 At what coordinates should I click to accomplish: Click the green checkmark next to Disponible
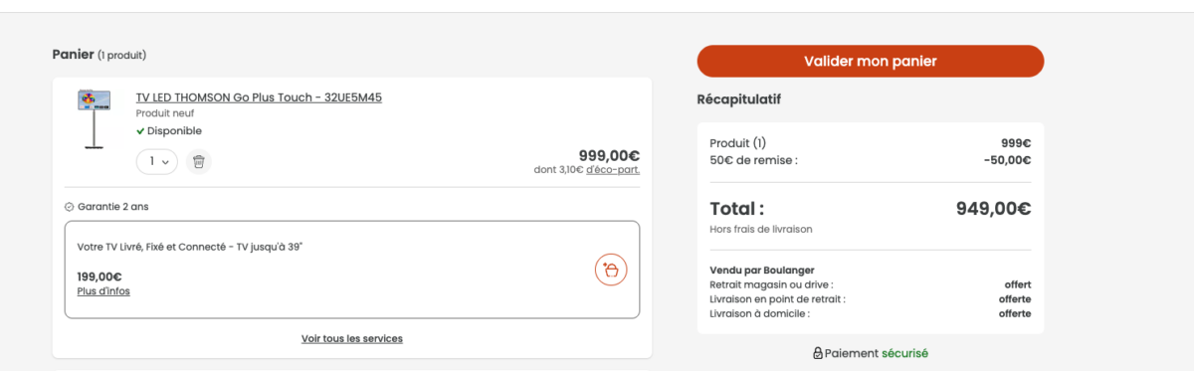tap(140, 131)
